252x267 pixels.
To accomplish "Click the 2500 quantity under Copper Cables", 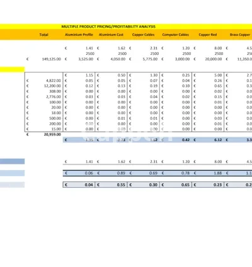I will point(154,54).
